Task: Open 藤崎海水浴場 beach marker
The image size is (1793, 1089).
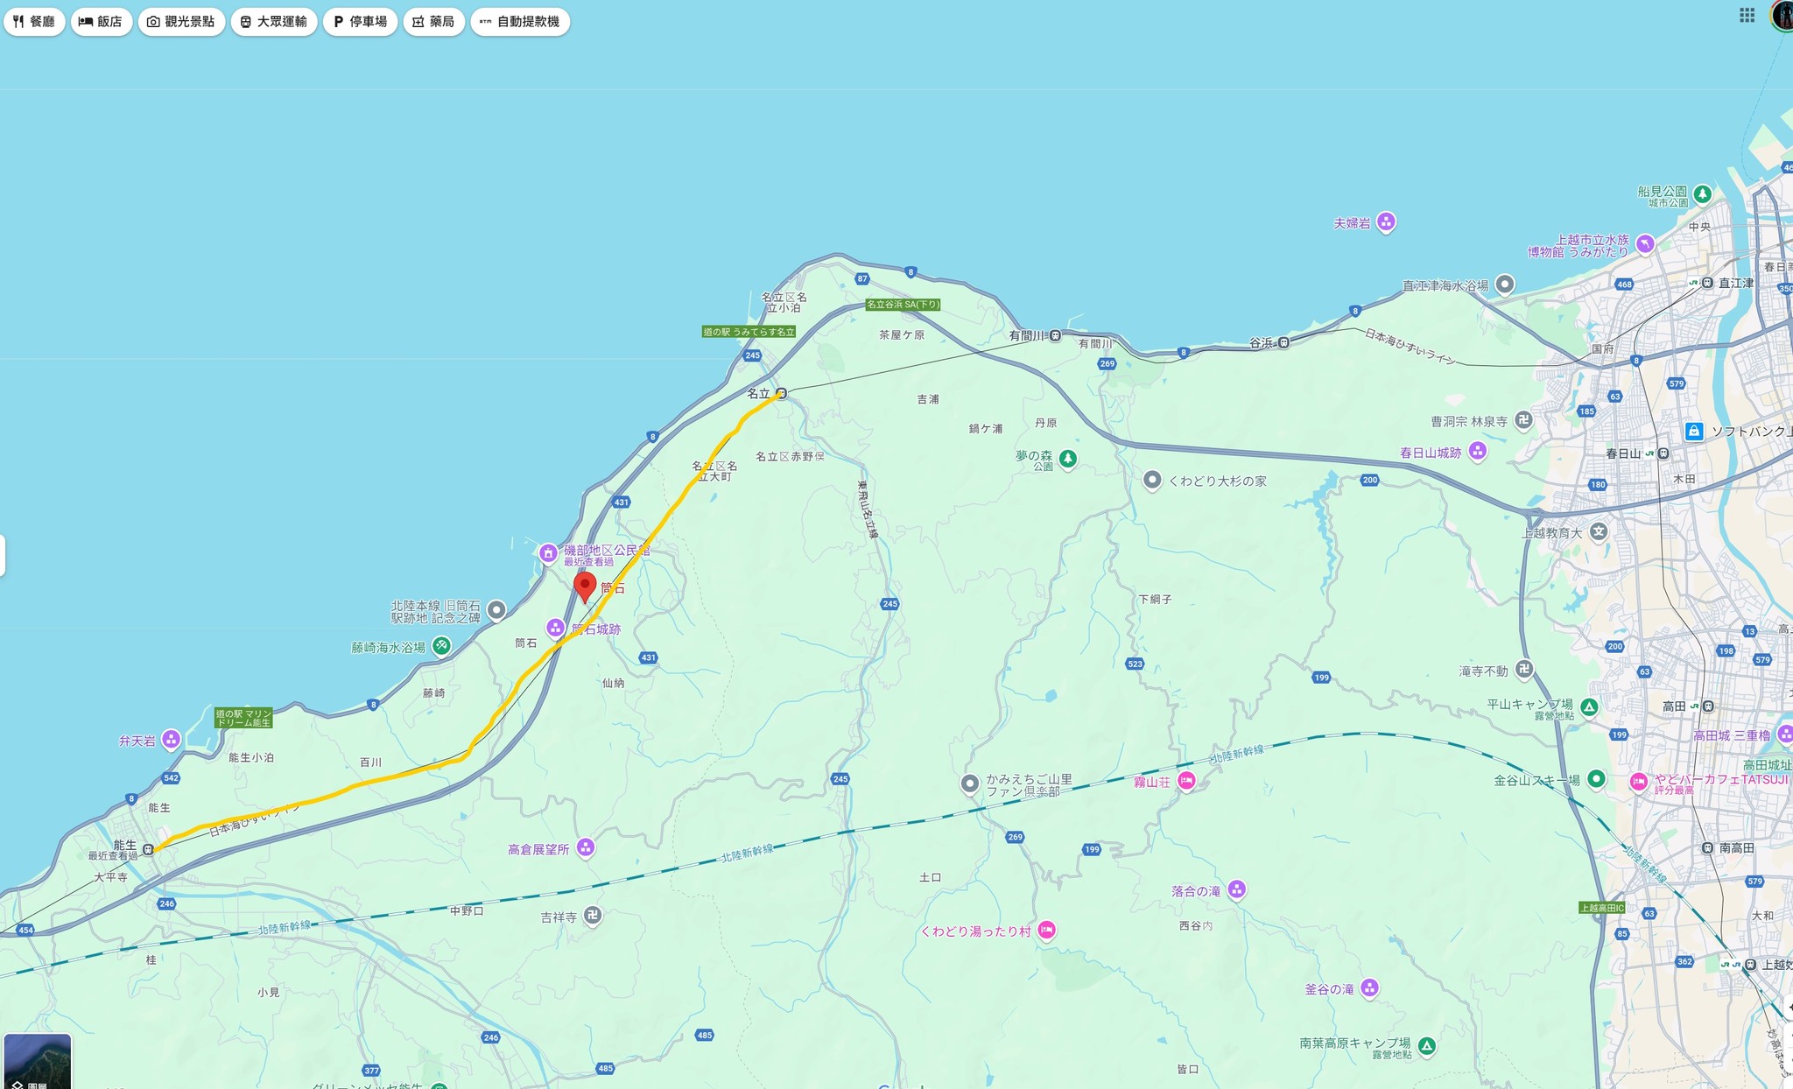Action: point(441,646)
